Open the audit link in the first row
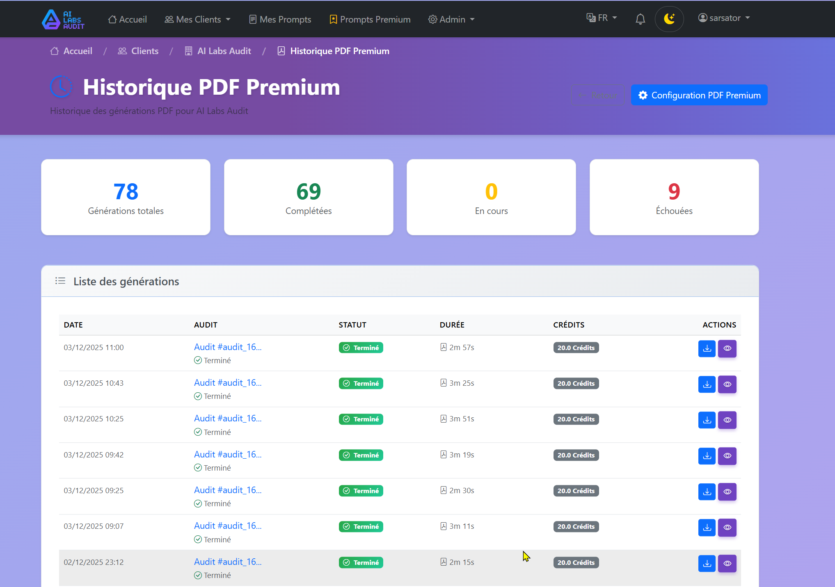This screenshot has height=587, width=835. tap(228, 347)
